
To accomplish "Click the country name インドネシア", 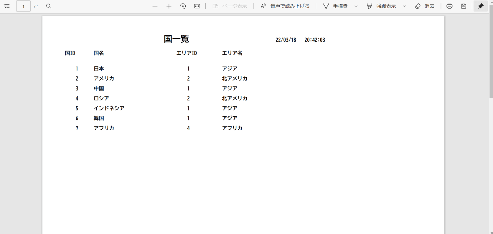I will coord(109,108).
